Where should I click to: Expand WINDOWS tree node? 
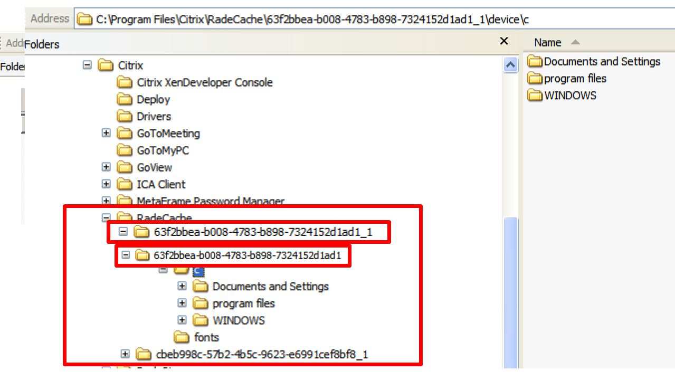click(x=182, y=320)
